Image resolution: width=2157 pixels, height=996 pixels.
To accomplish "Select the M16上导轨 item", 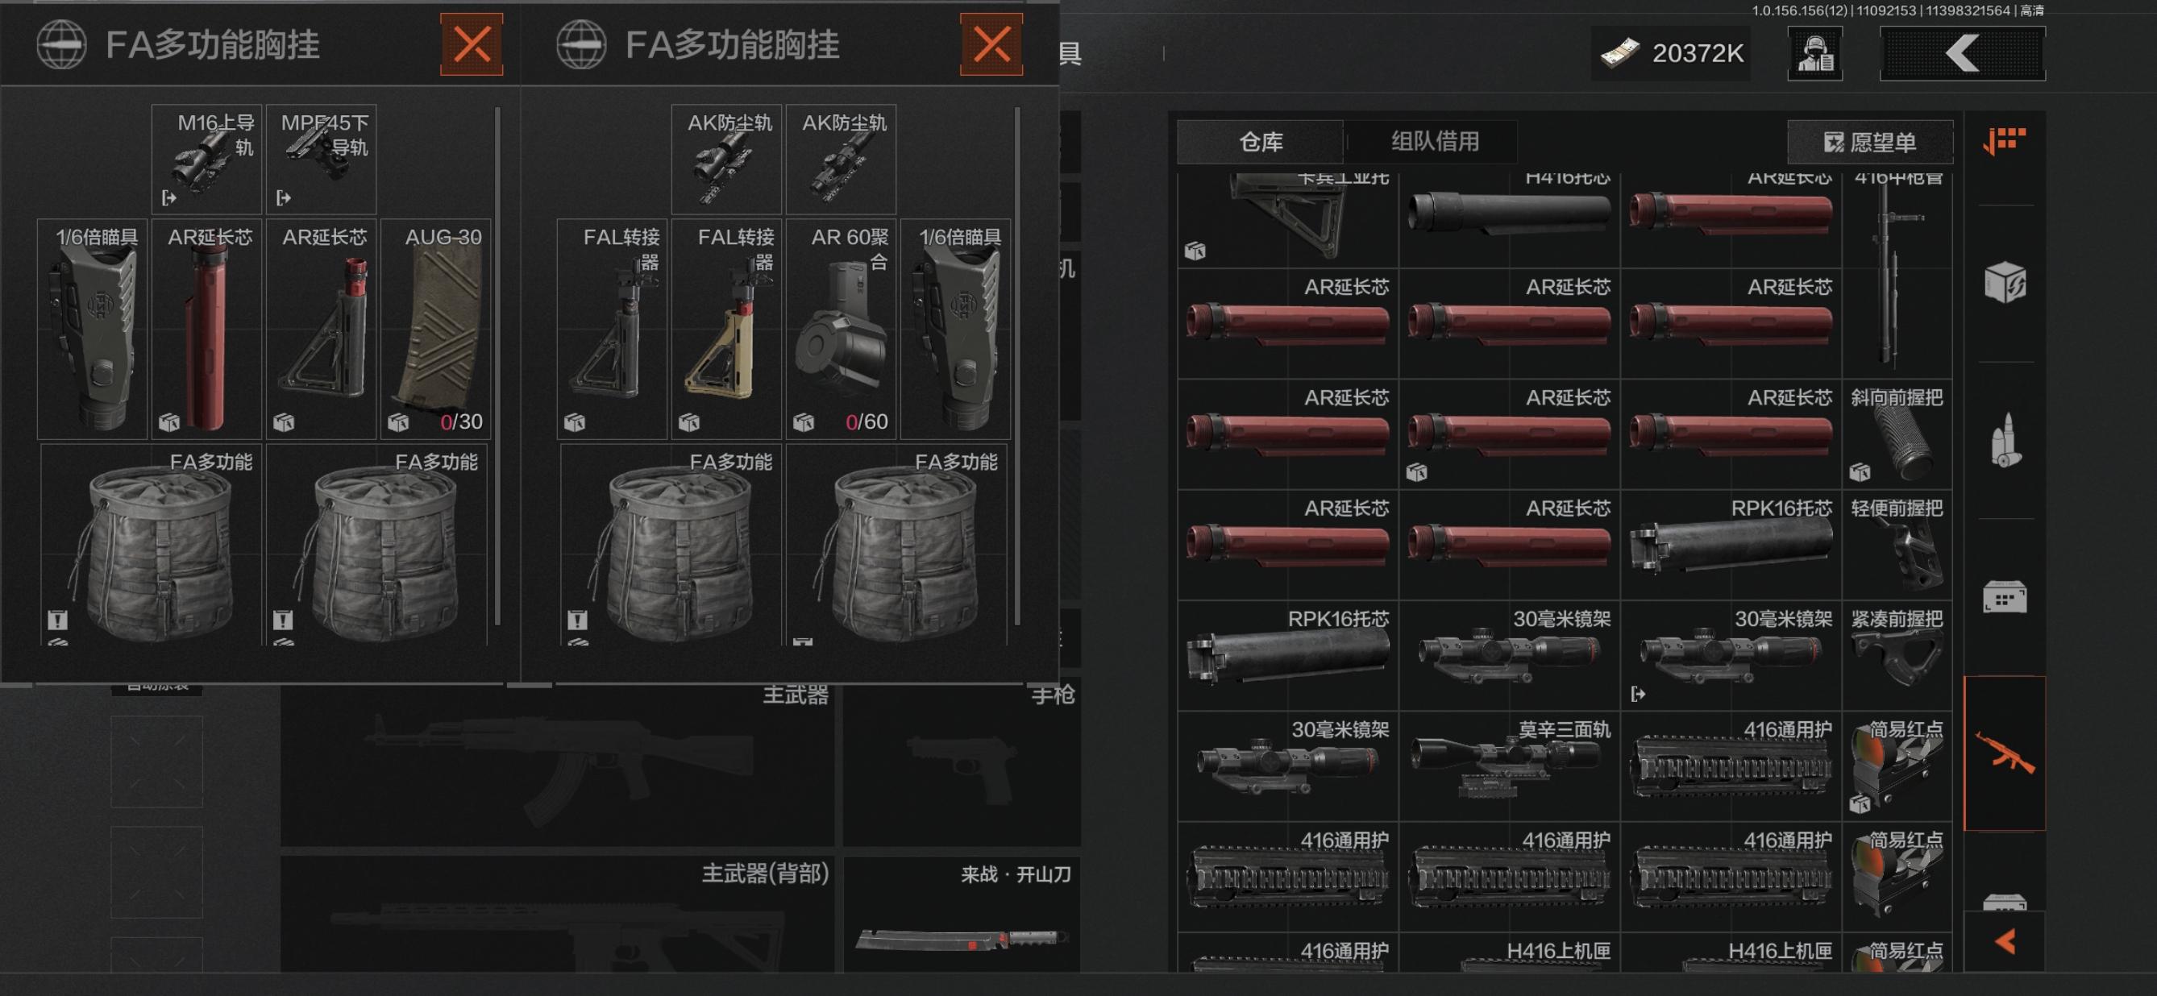I will pyautogui.click(x=207, y=159).
